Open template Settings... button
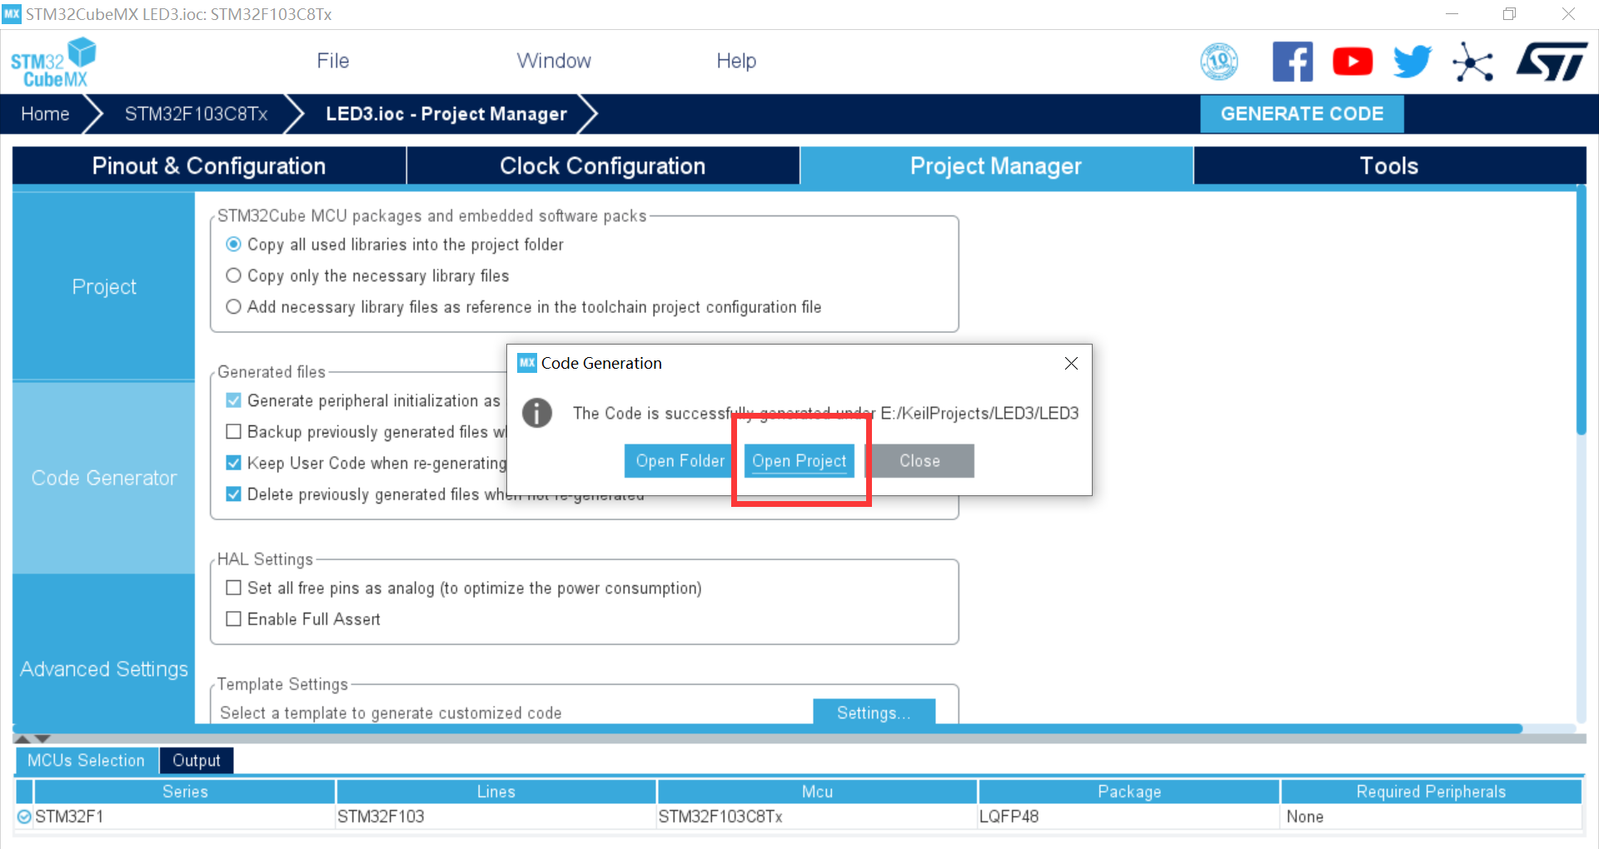Viewport: 1599px width, 849px height. (x=874, y=712)
